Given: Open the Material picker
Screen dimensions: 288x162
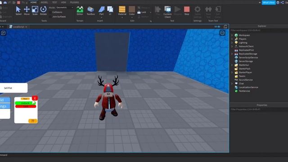Looking at the screenshot, I should pos(122,11).
